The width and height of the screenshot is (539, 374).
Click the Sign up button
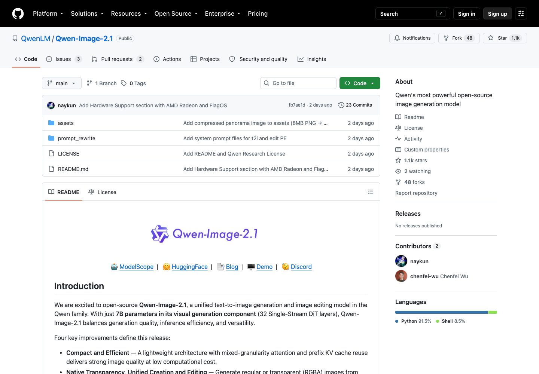click(x=497, y=13)
